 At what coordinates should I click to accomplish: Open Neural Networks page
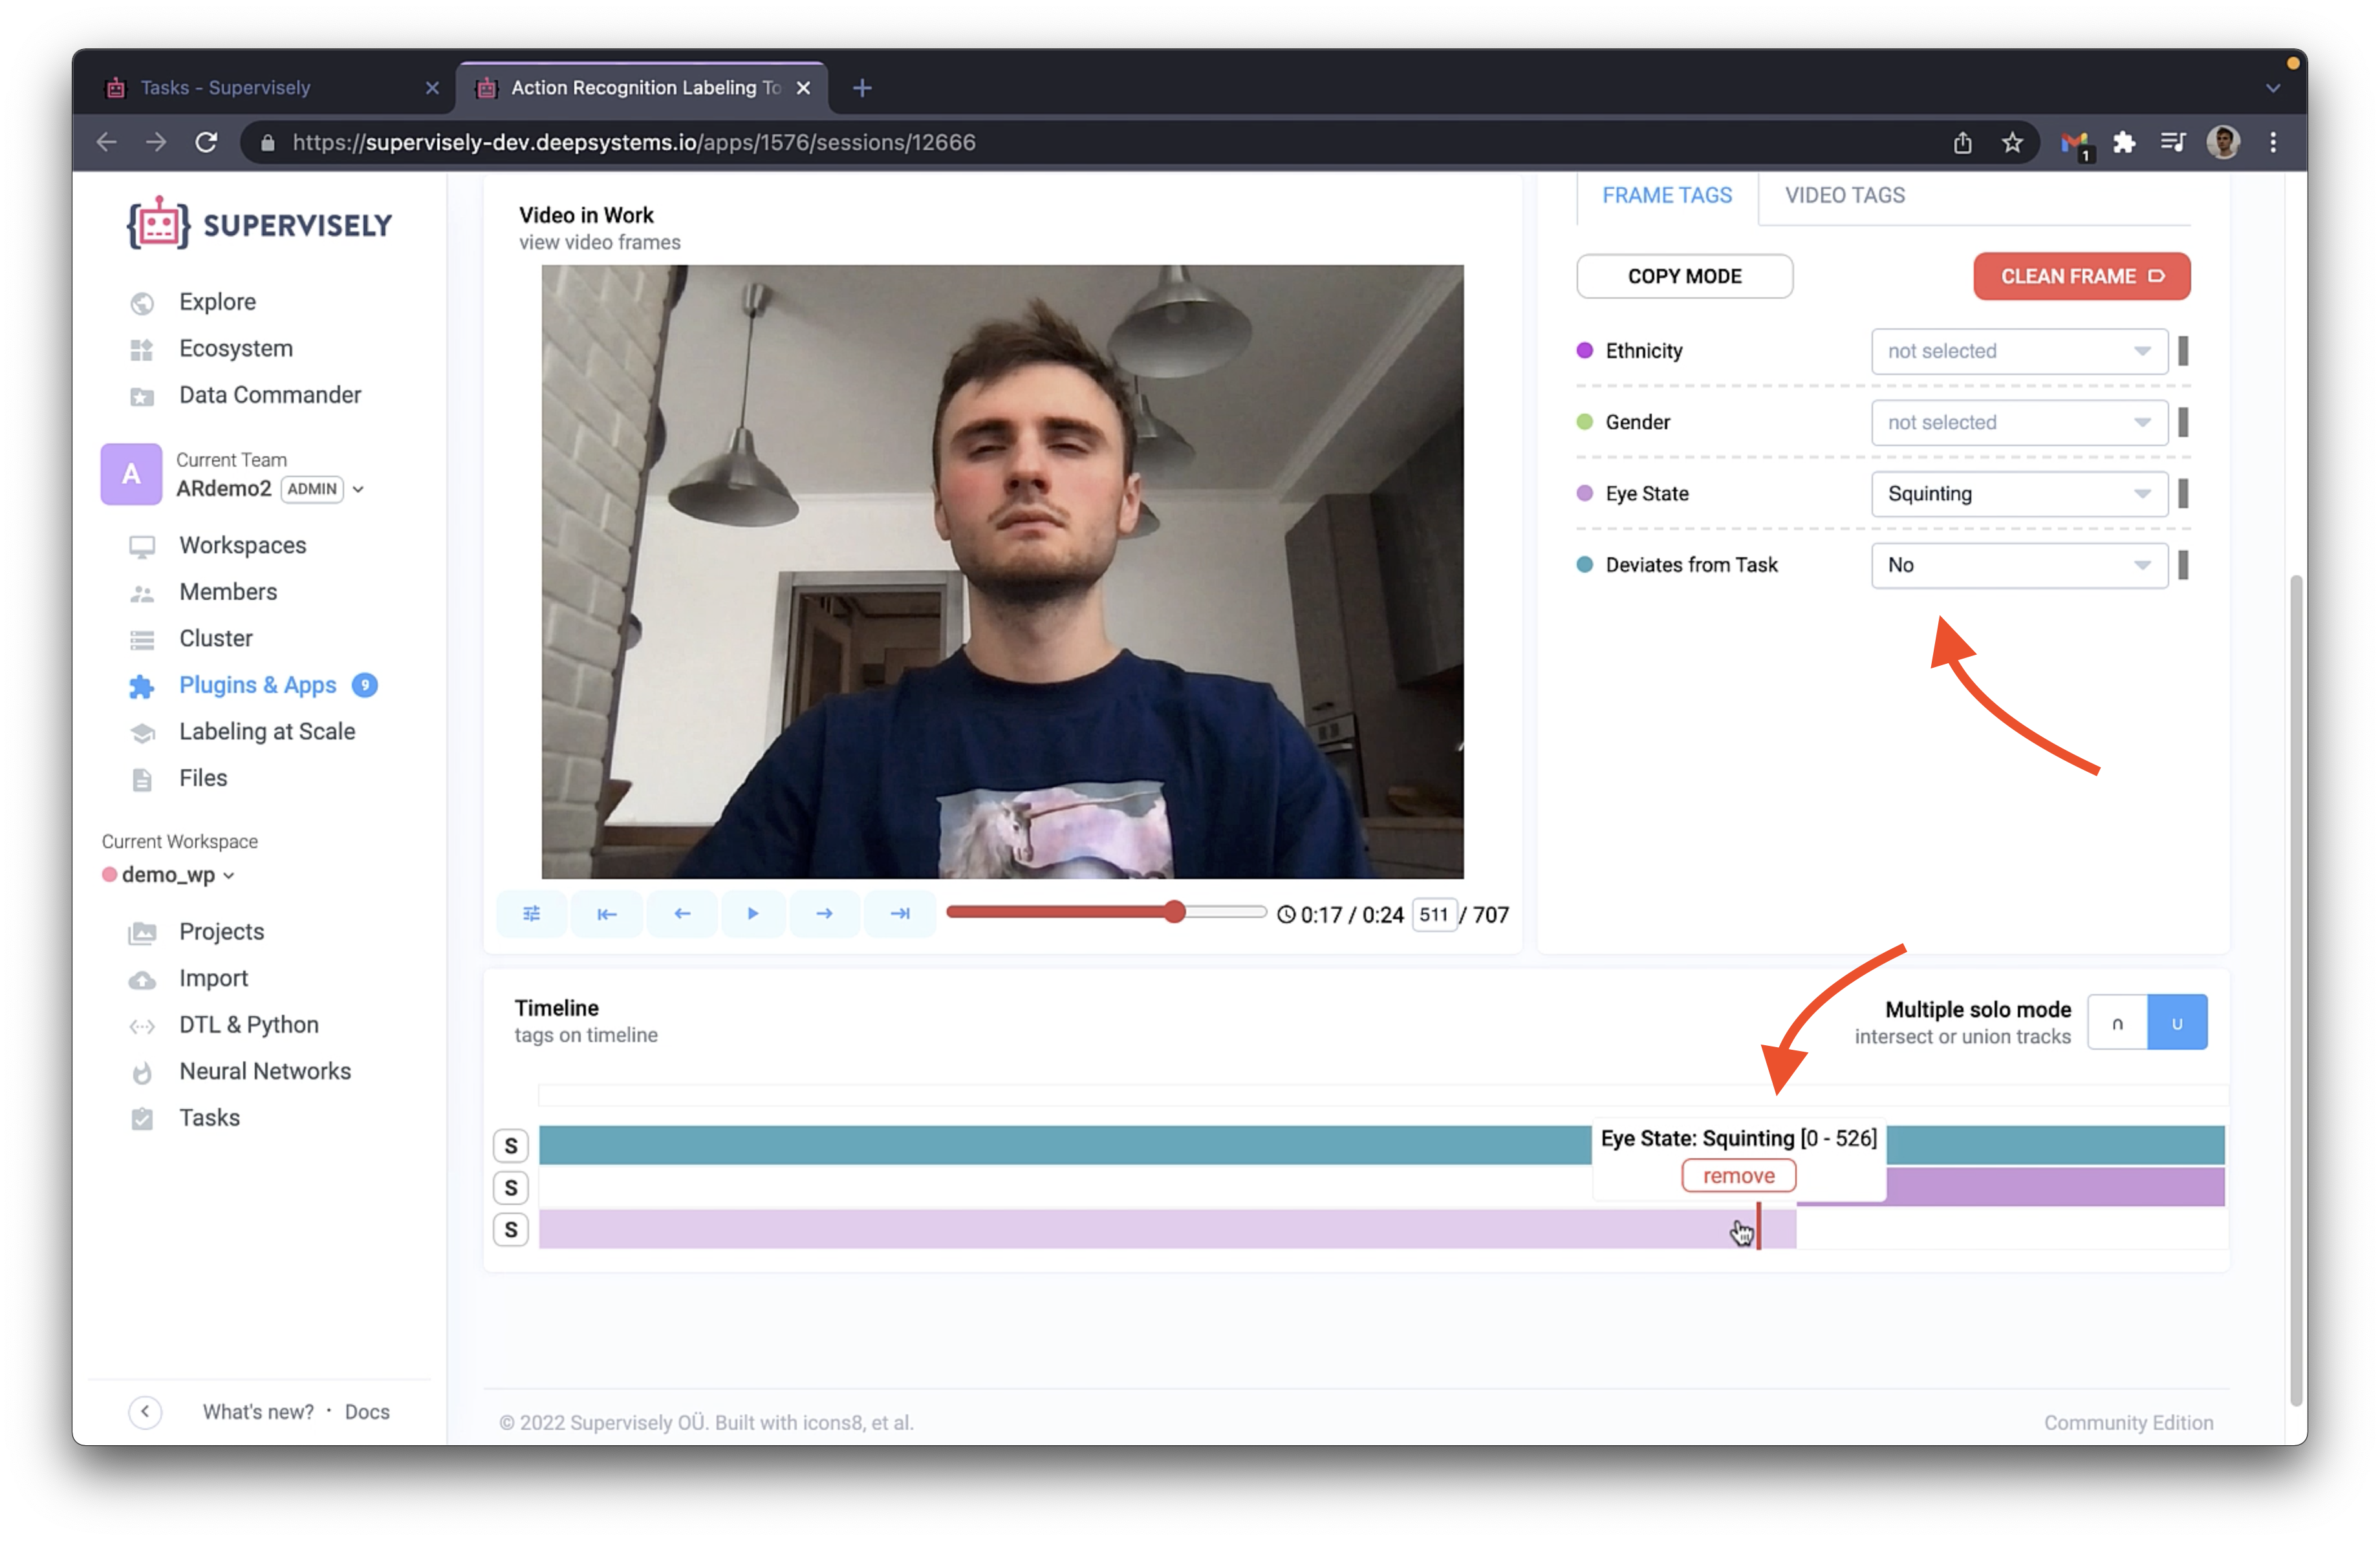coord(265,1071)
